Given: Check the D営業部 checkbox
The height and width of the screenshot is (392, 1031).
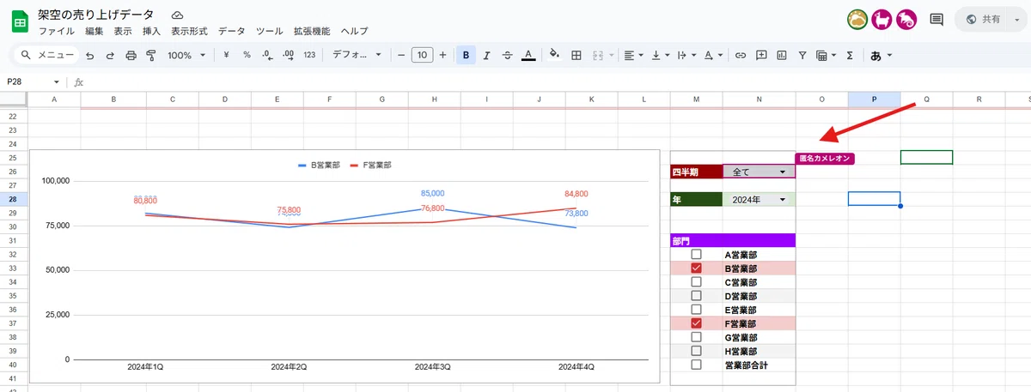Looking at the screenshot, I should point(696,296).
